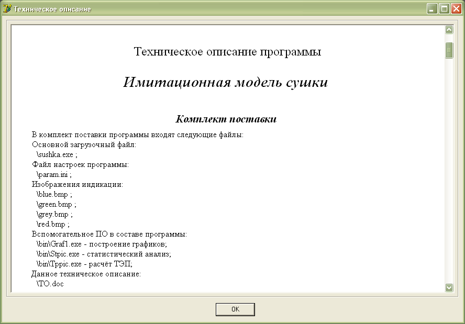The height and width of the screenshot is (324, 465).
Task: Click the '\bin\Tppic.exe' line
Action: 84,264
